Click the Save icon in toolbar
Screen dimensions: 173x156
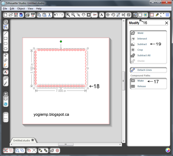click(16, 15)
